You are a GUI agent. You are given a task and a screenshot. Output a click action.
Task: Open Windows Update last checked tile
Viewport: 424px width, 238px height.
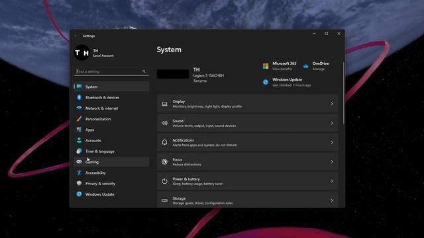[287, 82]
